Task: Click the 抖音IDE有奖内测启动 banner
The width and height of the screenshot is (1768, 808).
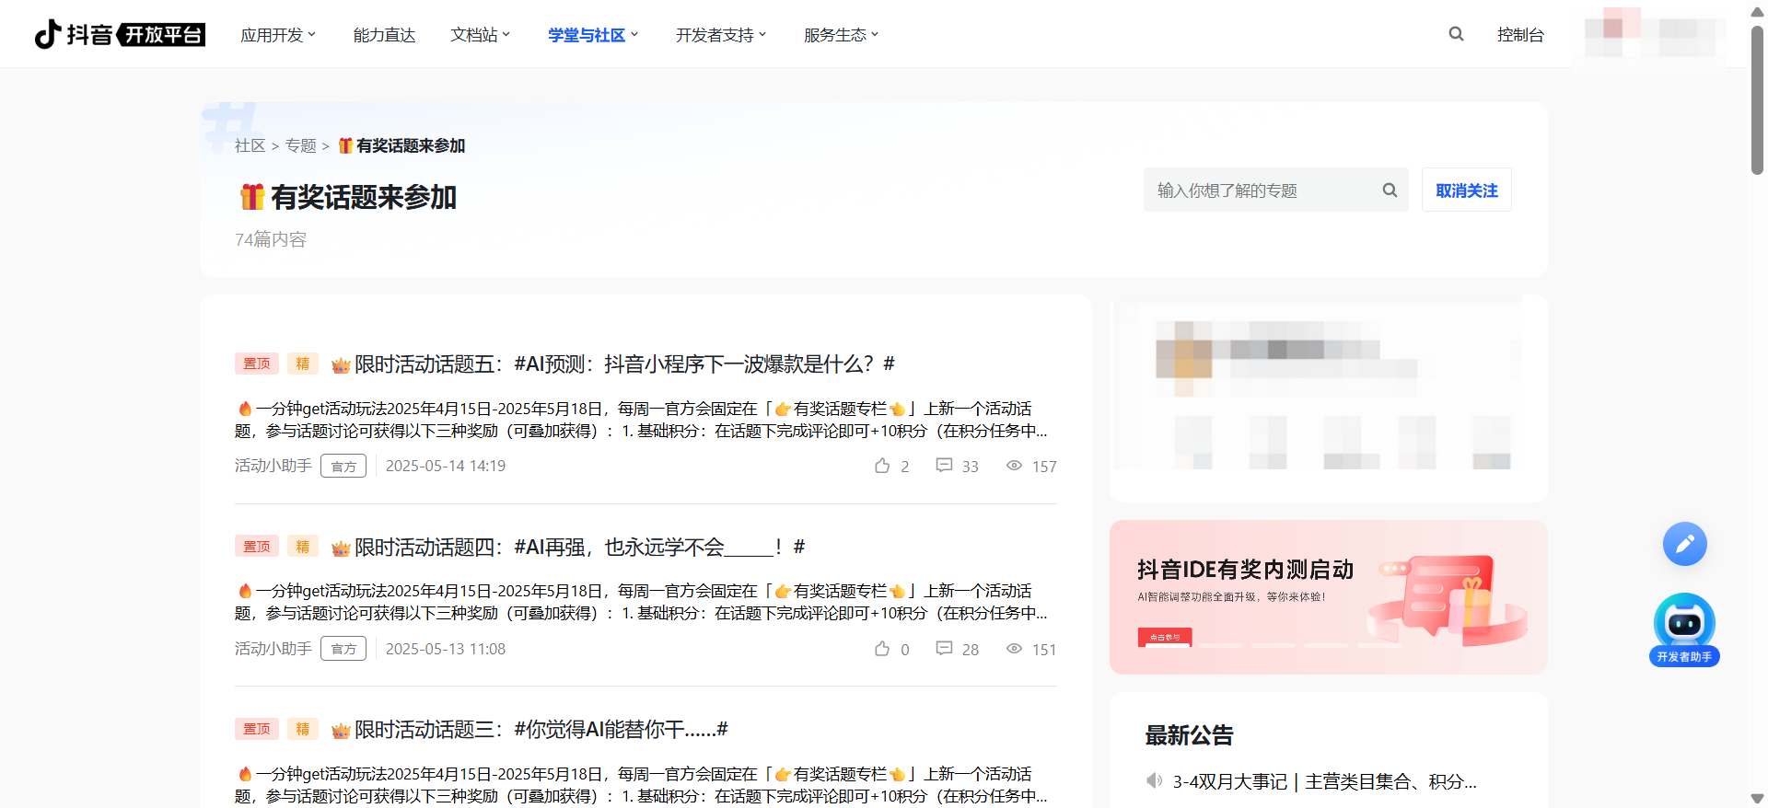Action: [x=1327, y=596]
